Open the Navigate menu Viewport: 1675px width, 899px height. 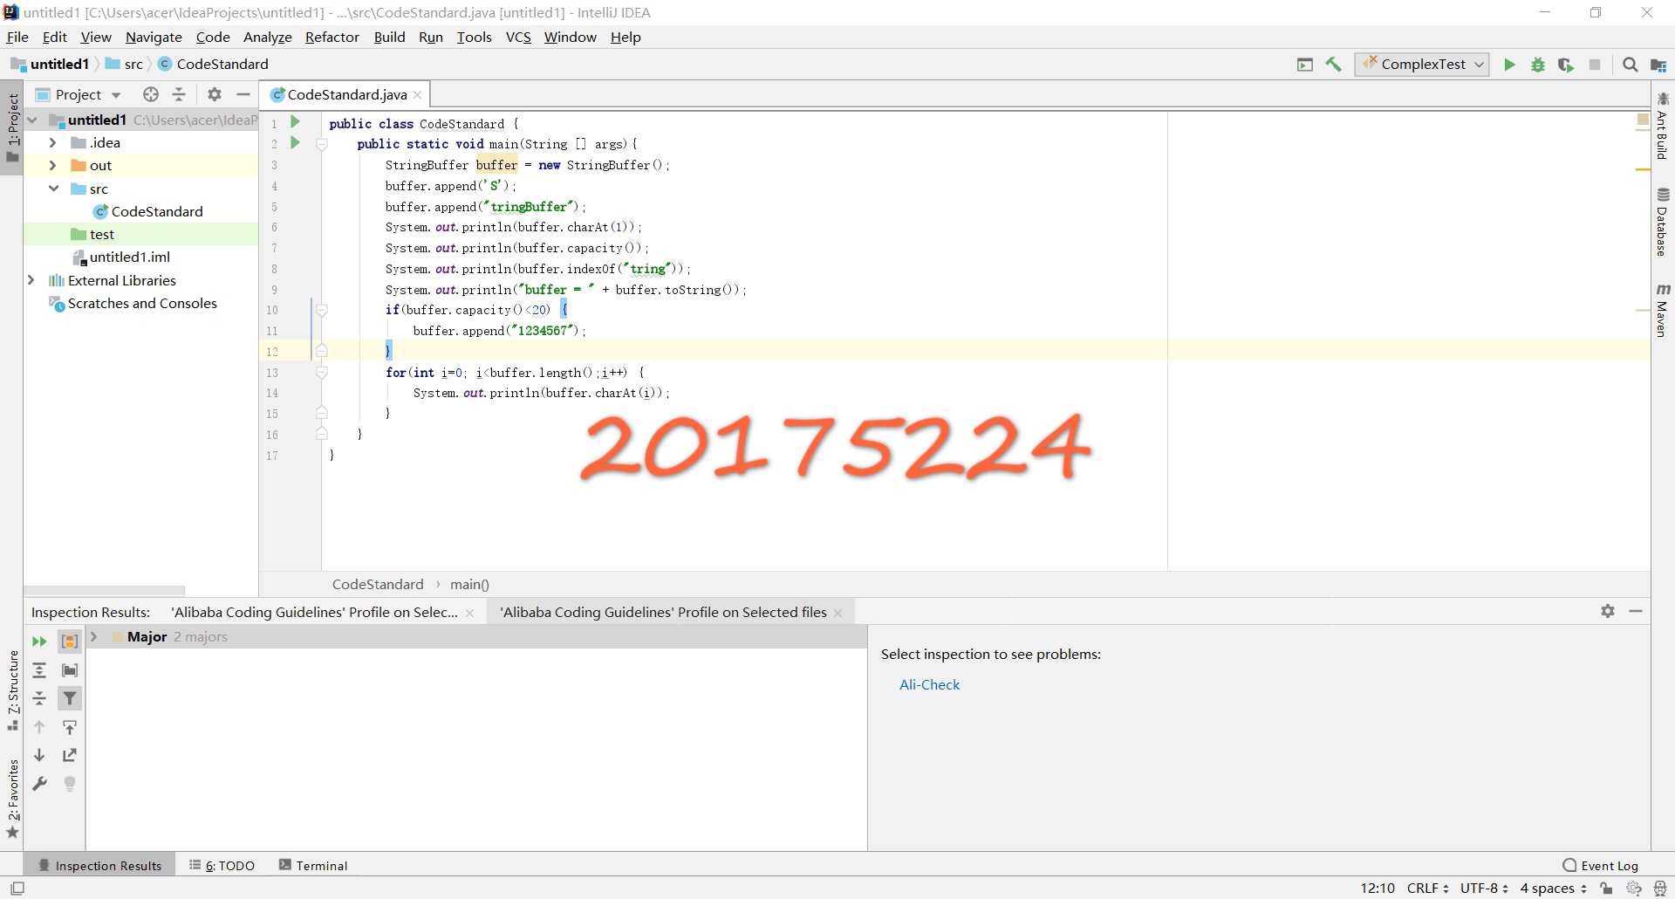tap(154, 37)
